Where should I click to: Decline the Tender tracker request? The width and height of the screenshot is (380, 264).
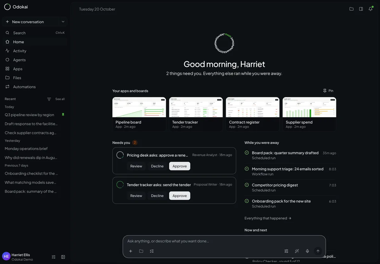tap(157, 196)
